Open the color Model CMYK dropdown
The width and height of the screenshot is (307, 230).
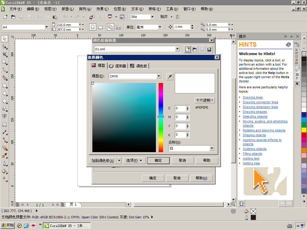point(159,76)
